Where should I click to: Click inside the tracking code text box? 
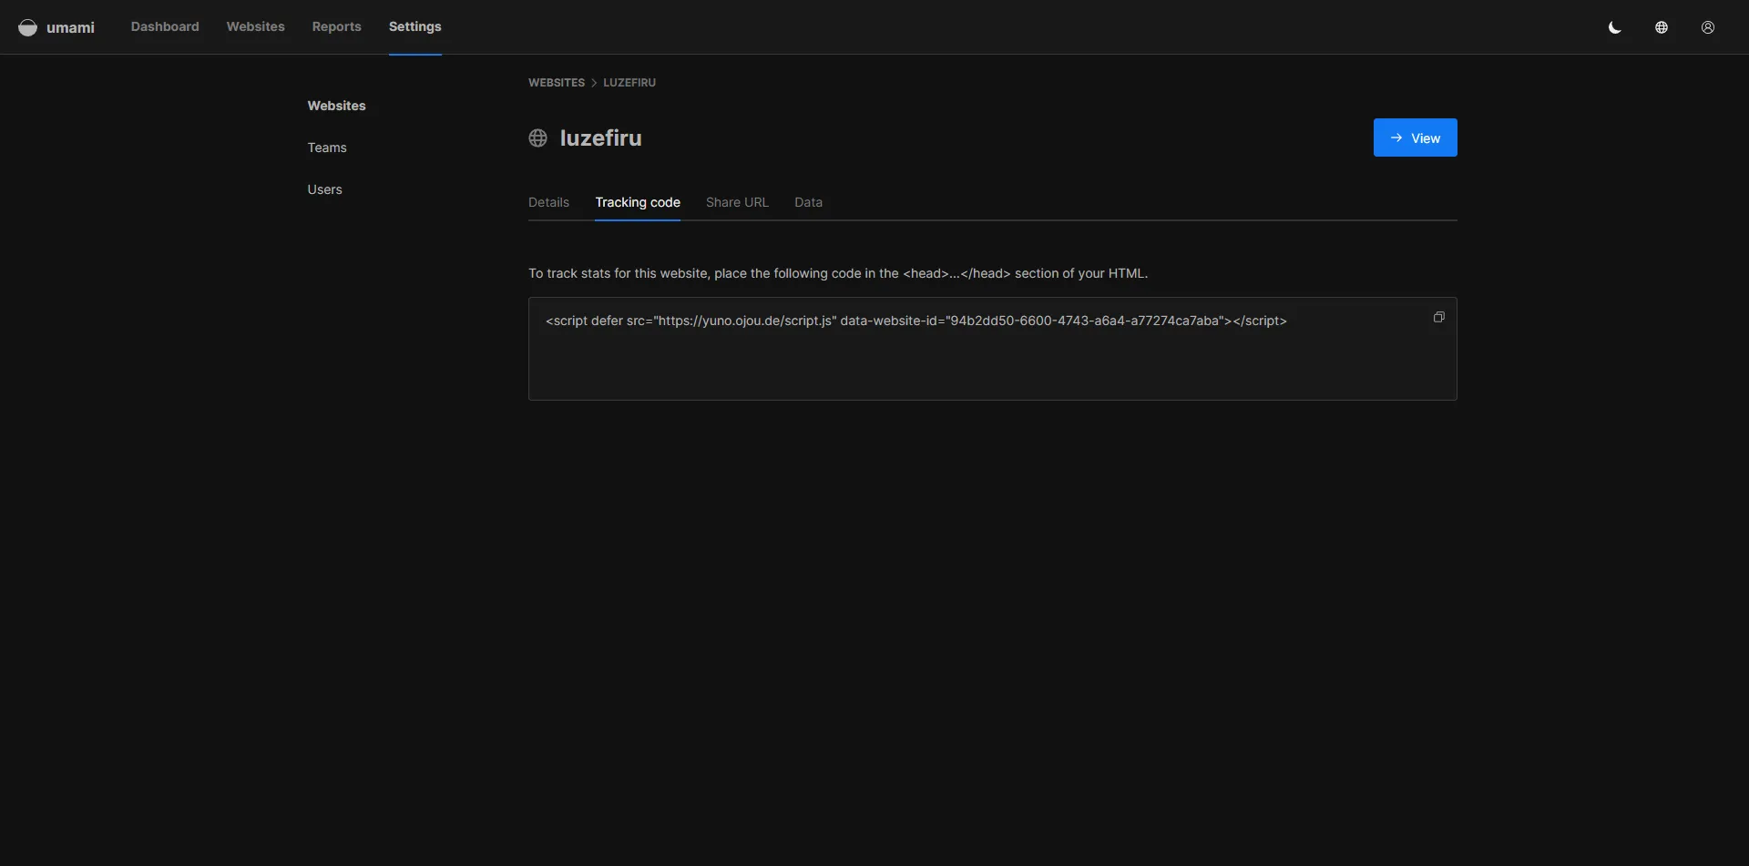click(993, 349)
